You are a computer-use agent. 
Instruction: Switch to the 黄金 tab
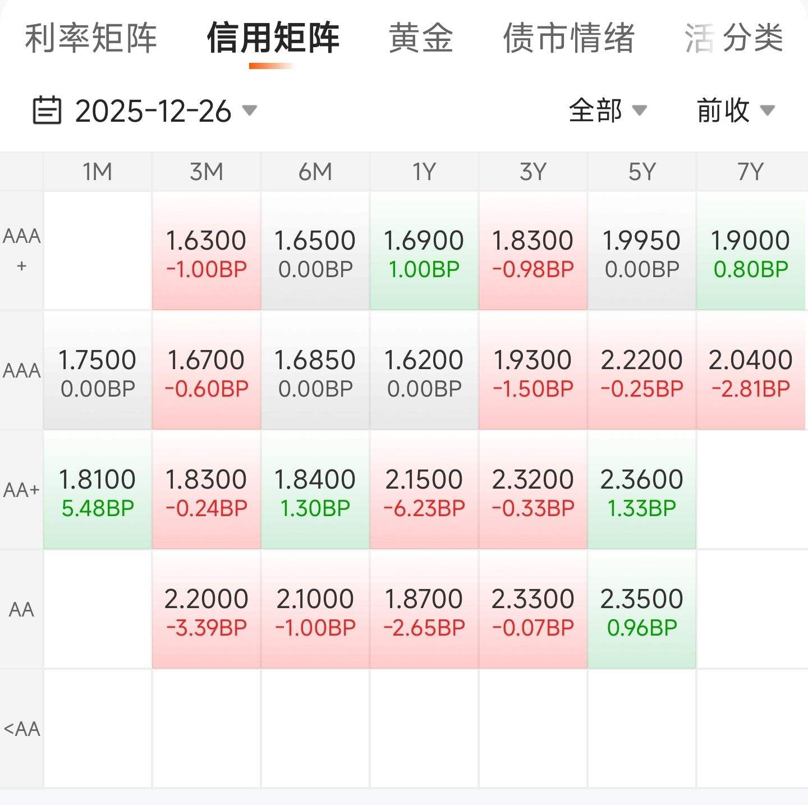[x=420, y=38]
